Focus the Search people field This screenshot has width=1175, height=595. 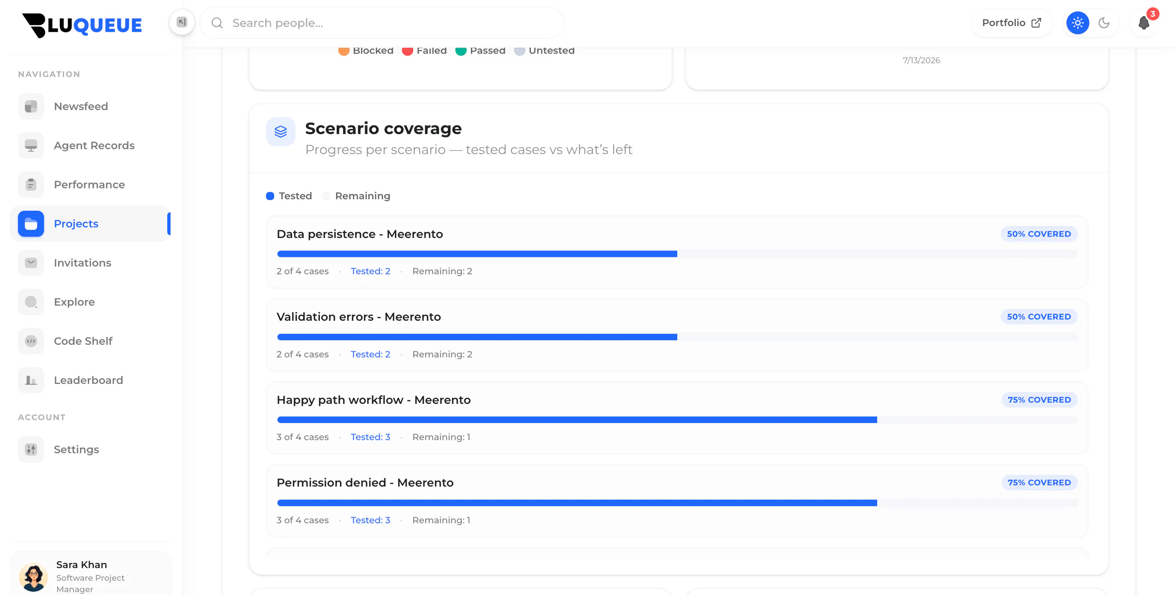(382, 23)
